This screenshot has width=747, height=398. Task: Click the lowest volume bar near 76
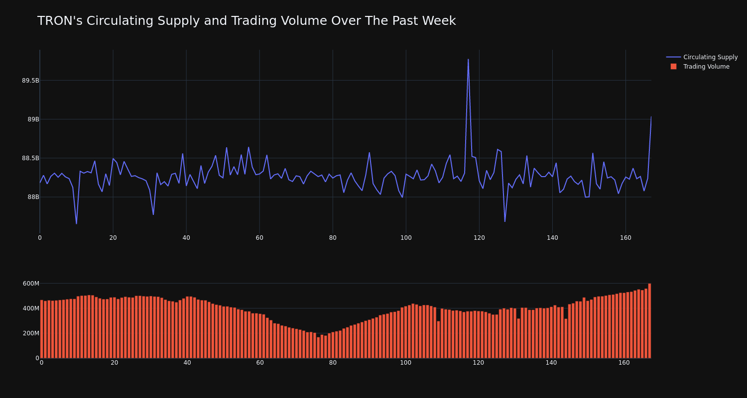[x=318, y=348]
